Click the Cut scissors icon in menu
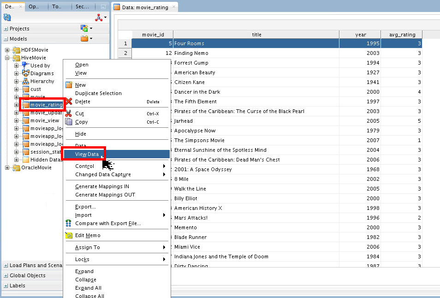Screen dimensions: 440x298 (68, 113)
